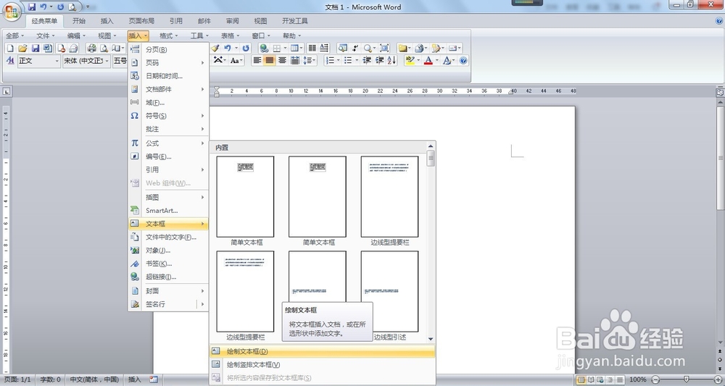Image resolution: width=725 pixels, height=386 pixels.
Task: Switch to Full Screen Reading view
Action: [591, 379]
